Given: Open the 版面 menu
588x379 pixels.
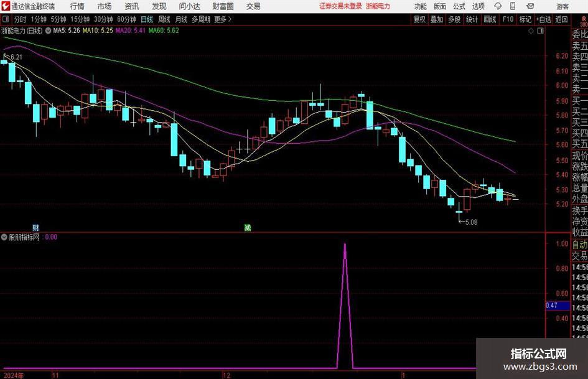Looking at the screenshot, I should (439, 6).
